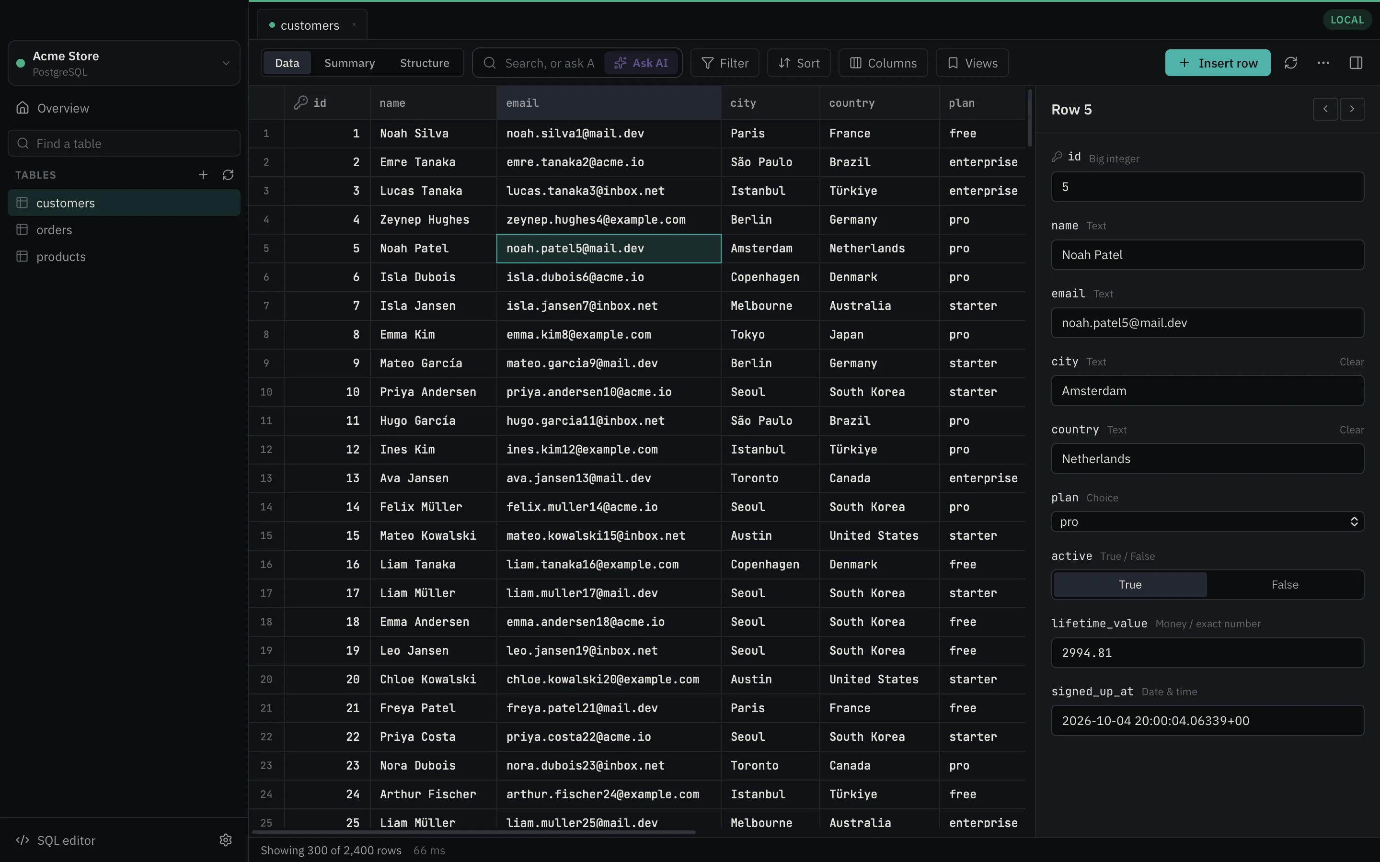Go to previous row in detail panel
Image resolution: width=1380 pixels, height=862 pixels.
1325,109
